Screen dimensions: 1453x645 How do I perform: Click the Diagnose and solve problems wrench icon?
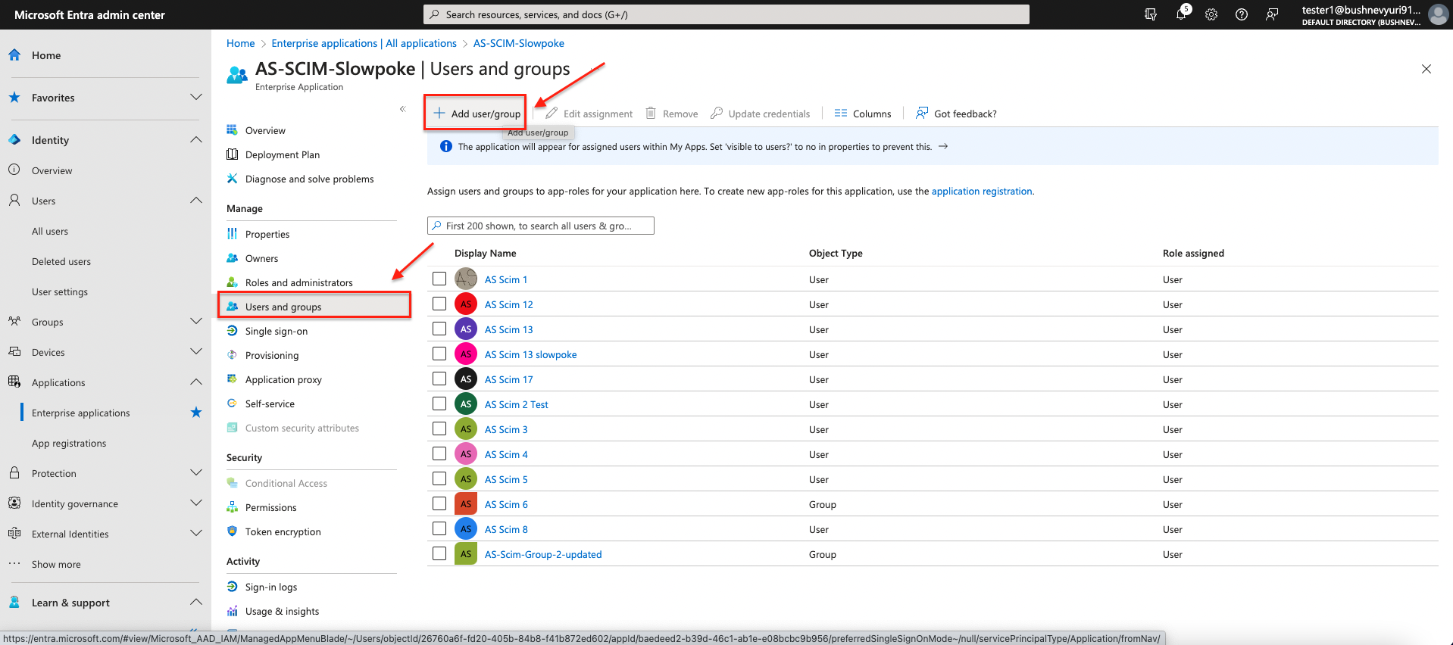(x=233, y=178)
